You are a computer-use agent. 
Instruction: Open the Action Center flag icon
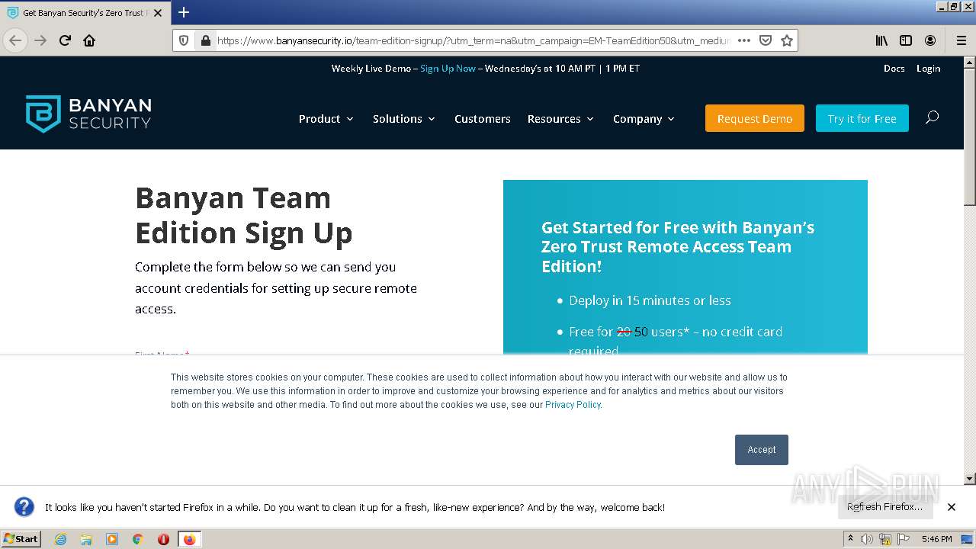click(904, 539)
